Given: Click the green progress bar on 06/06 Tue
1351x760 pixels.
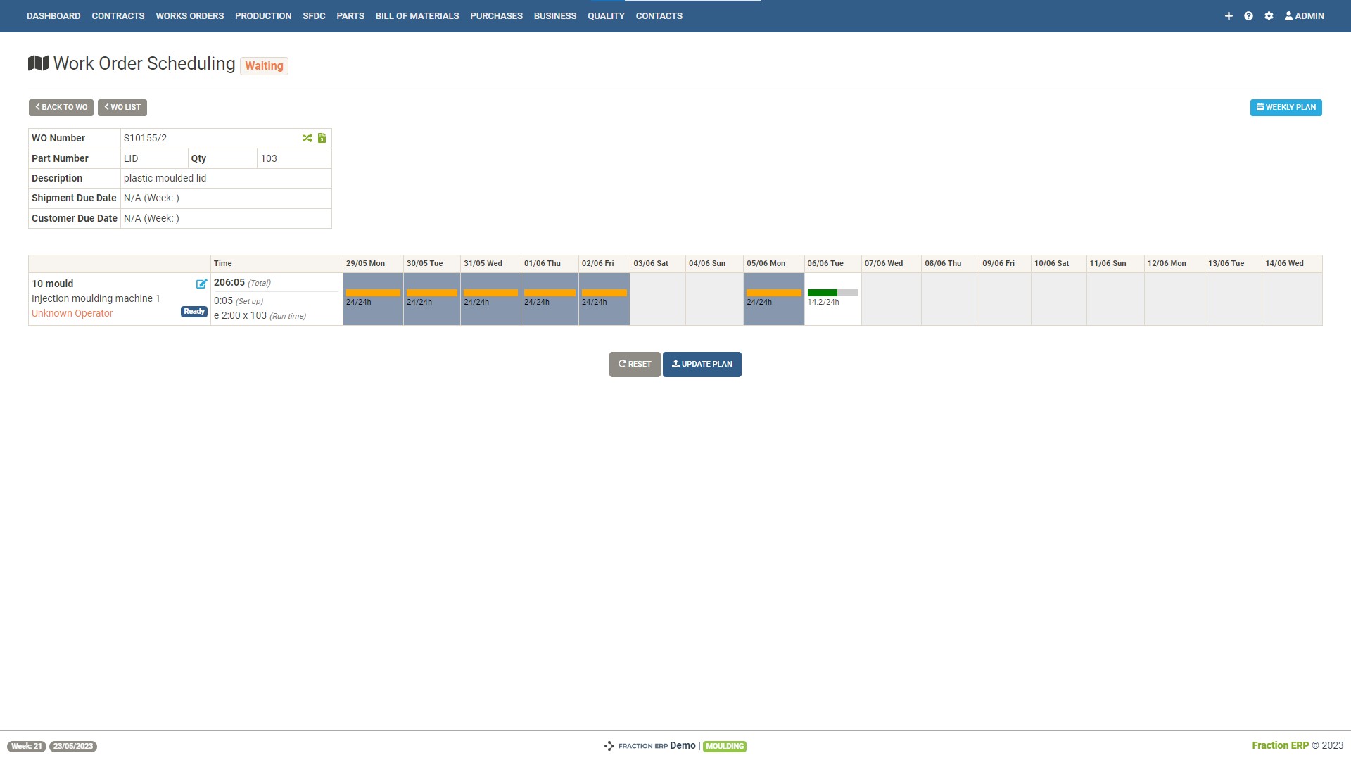Looking at the screenshot, I should click(823, 292).
